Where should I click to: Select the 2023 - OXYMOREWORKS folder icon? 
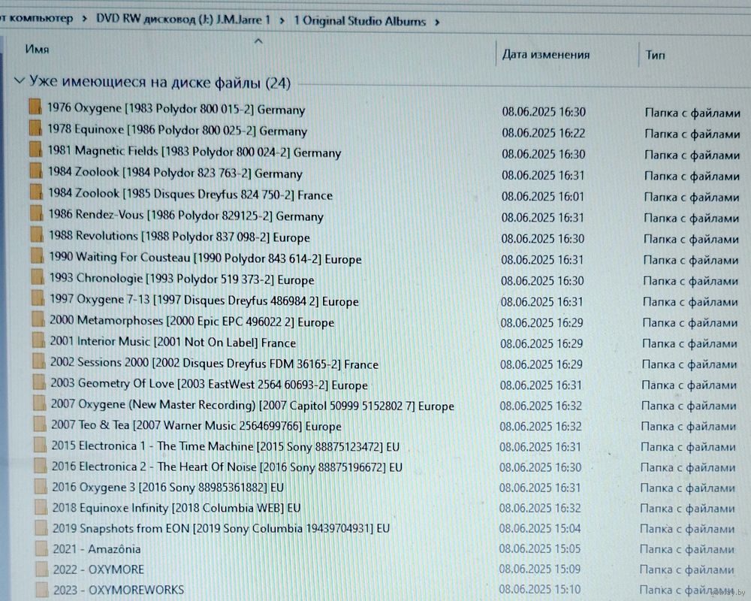(43, 590)
